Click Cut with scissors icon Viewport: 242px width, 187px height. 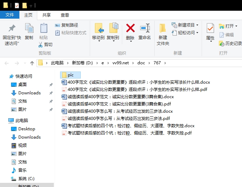[45, 45]
